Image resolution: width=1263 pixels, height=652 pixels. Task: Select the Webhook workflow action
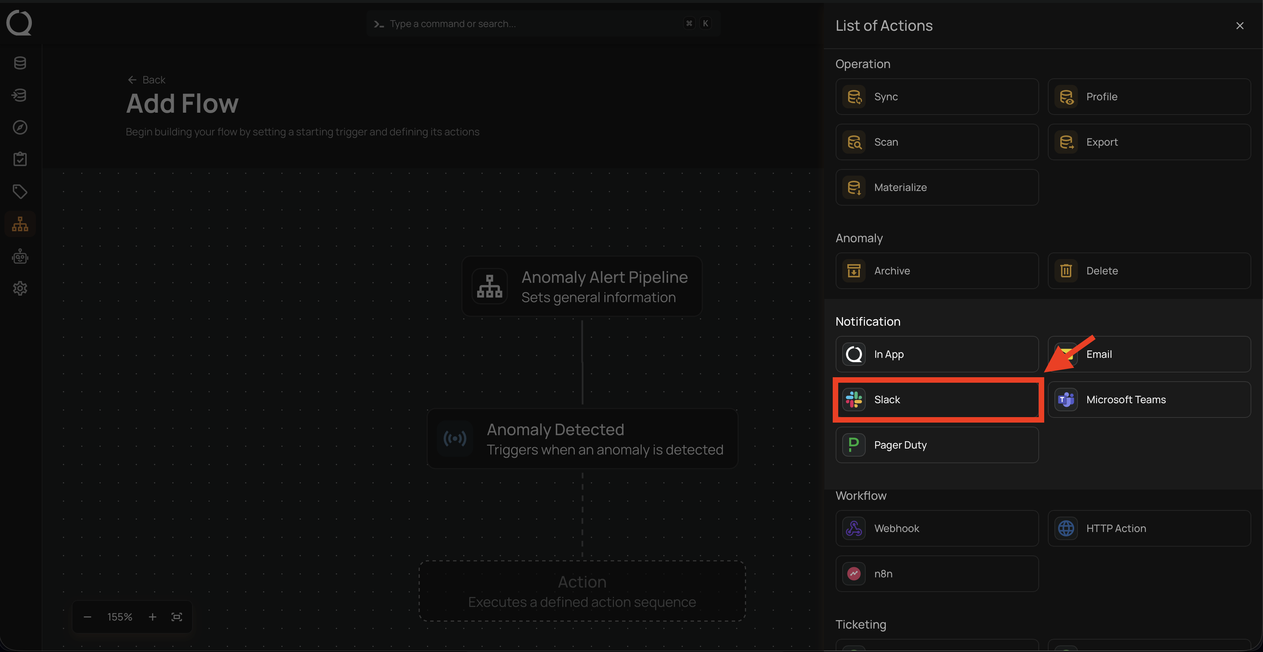937,528
